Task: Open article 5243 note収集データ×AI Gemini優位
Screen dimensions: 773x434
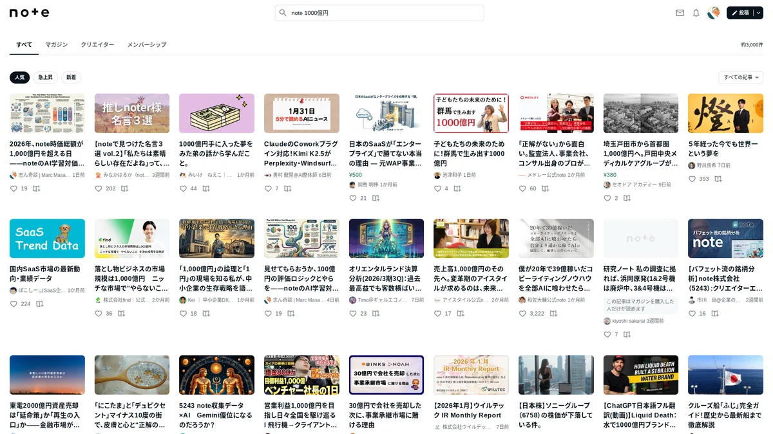Action: (x=216, y=415)
